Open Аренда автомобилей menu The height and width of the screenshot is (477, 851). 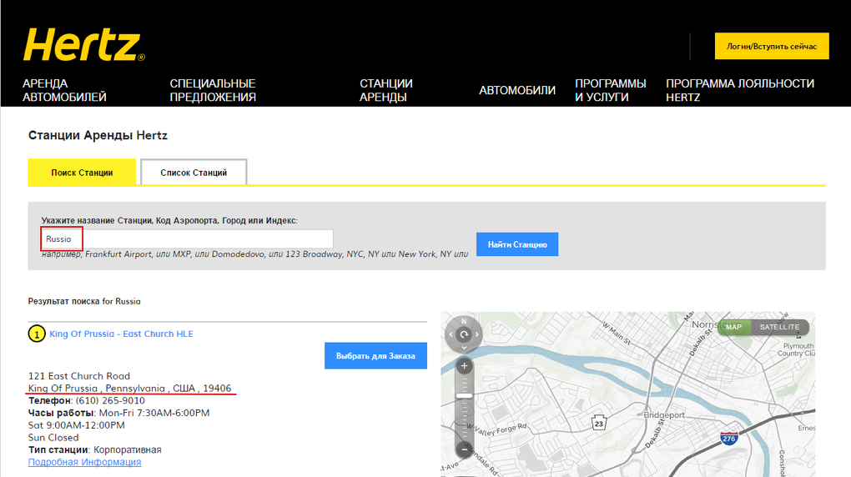(64, 90)
